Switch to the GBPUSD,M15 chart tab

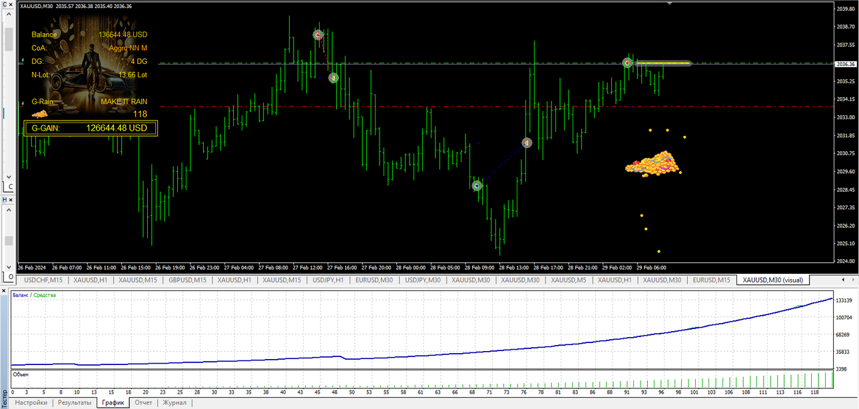[x=188, y=280]
